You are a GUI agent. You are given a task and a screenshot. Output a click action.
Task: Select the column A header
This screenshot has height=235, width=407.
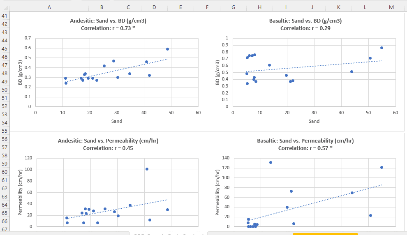coord(49,7)
